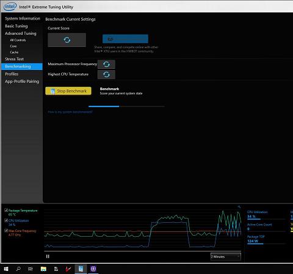293x274 pixels.
Task: Open the how-is-my-system-benchmarked link
Action: [70, 112]
